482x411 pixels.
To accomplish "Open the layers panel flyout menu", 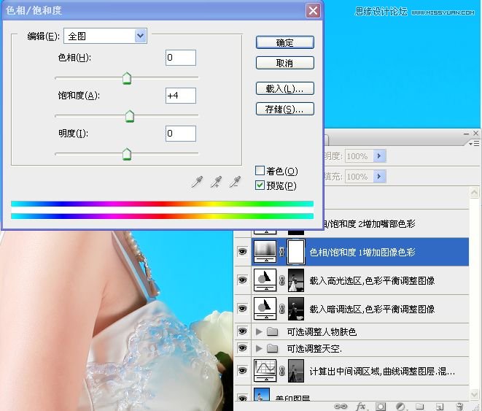I will click(x=474, y=143).
